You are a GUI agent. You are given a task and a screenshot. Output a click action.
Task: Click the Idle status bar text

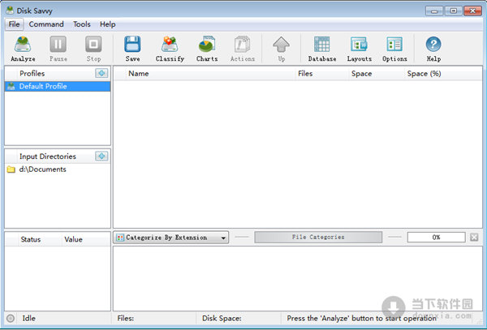29,318
